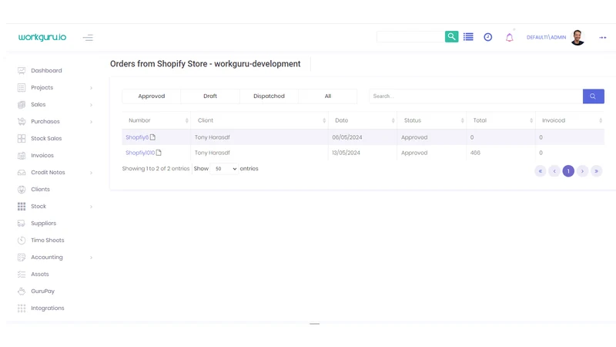The image size is (616, 347).
Task: Go to the last page
Action: pos(596,171)
